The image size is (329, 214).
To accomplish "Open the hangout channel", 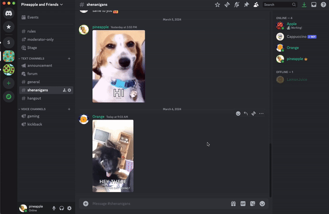I will pos(46,98).
